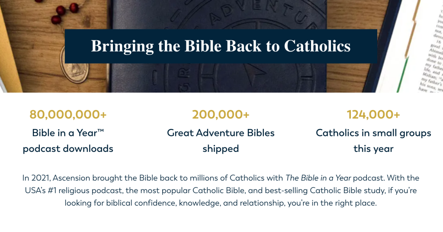Click "In 2021, Ascension" paragraph opening
Image resolution: width=443 pixels, height=232 pixels.
[x=51, y=178]
